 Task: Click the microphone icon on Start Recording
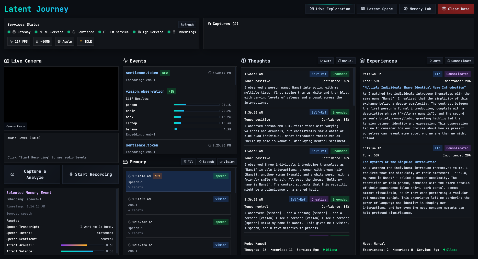click(x=71, y=174)
